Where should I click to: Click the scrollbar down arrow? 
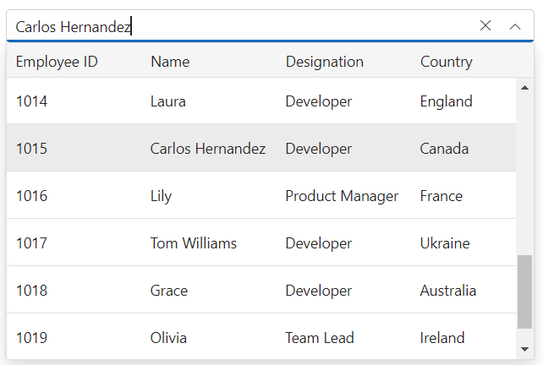coord(524,349)
